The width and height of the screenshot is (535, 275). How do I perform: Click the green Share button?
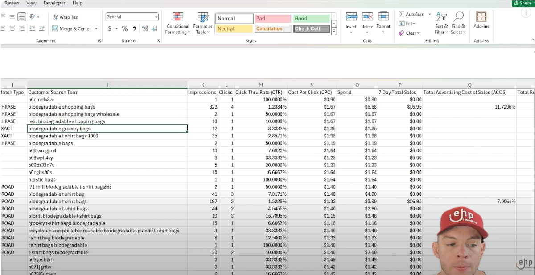pyautogui.click(x=522, y=3)
